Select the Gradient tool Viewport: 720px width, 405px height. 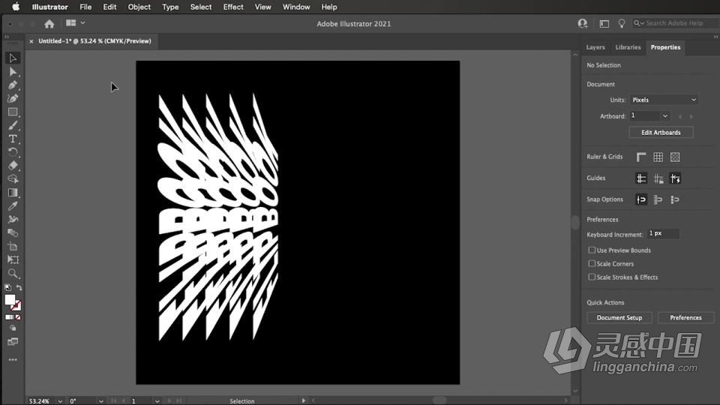coord(13,193)
